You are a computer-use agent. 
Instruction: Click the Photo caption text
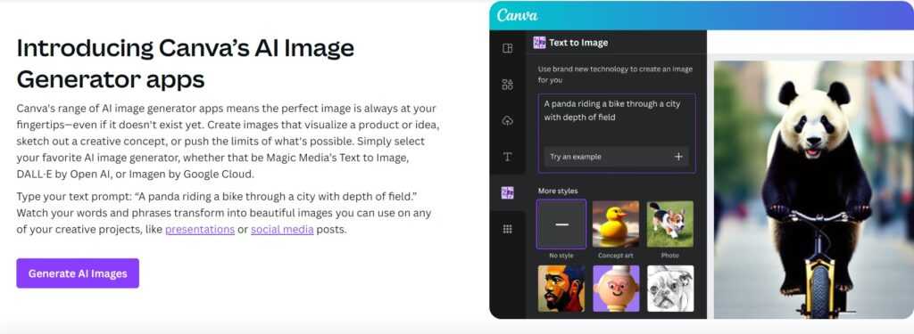pos(669,256)
